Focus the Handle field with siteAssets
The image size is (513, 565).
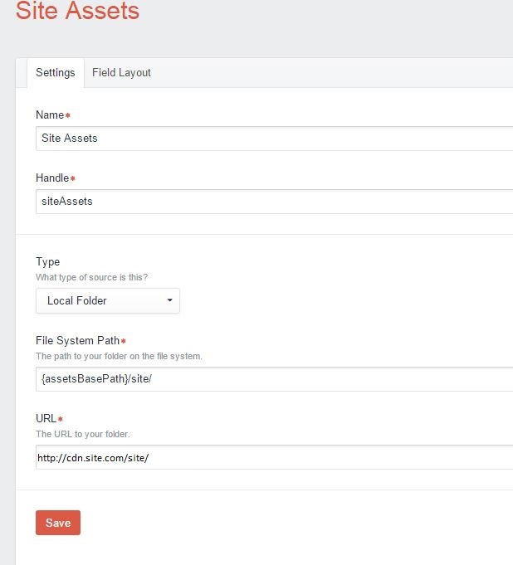tap(274, 201)
